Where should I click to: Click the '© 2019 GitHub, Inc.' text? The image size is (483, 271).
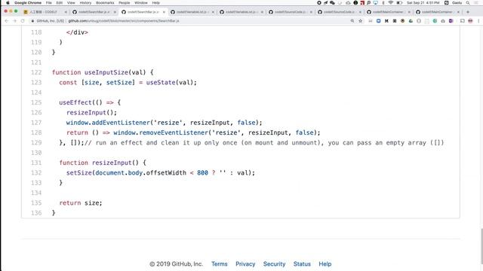[176, 264]
